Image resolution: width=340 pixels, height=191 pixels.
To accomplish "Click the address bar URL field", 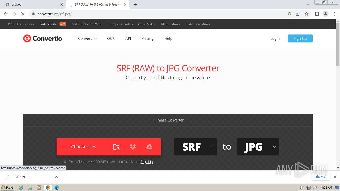I will 159,14.
